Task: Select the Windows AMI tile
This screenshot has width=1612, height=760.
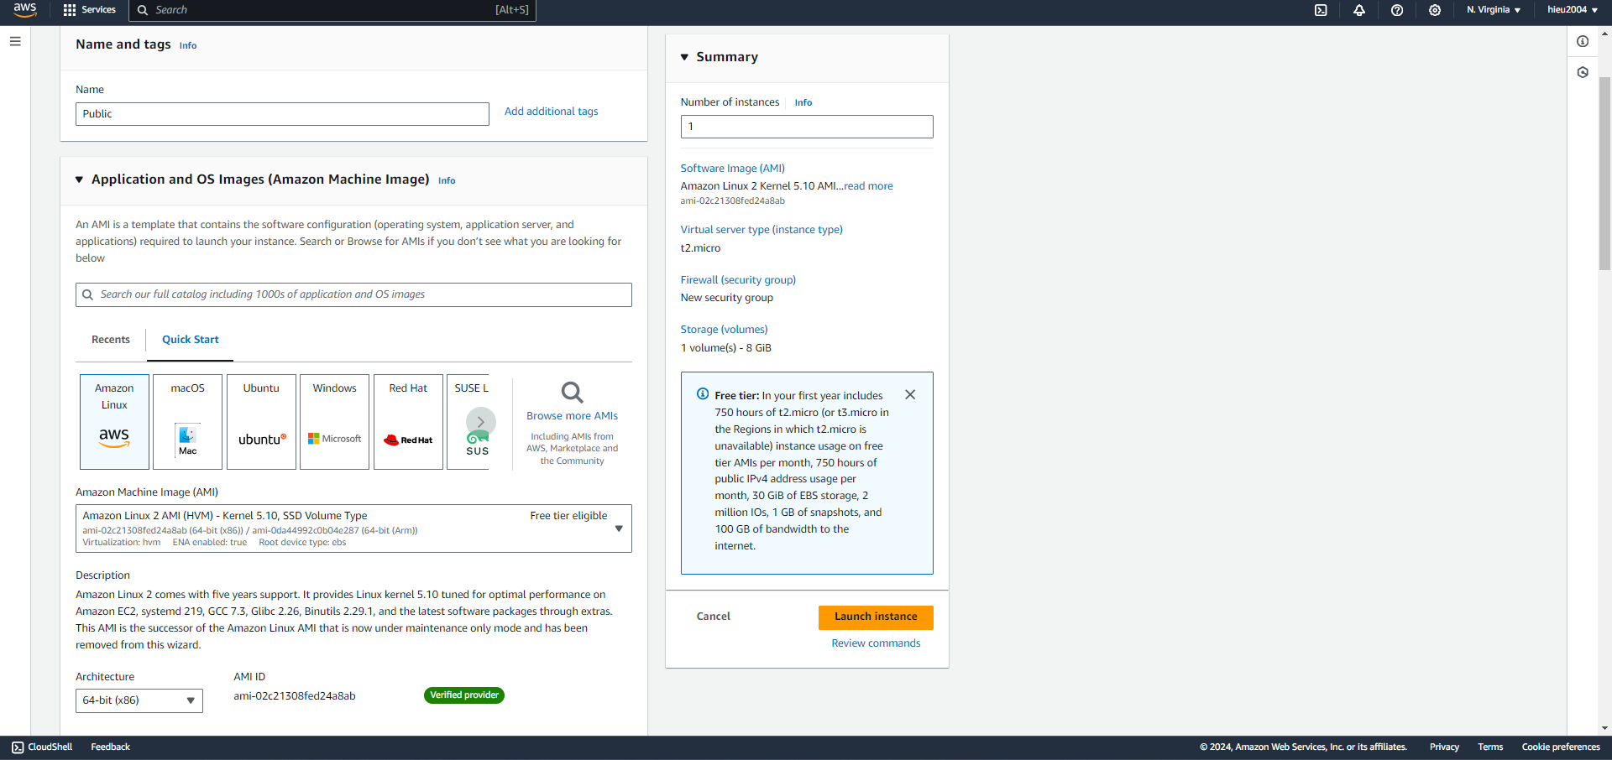Action: pos(335,422)
